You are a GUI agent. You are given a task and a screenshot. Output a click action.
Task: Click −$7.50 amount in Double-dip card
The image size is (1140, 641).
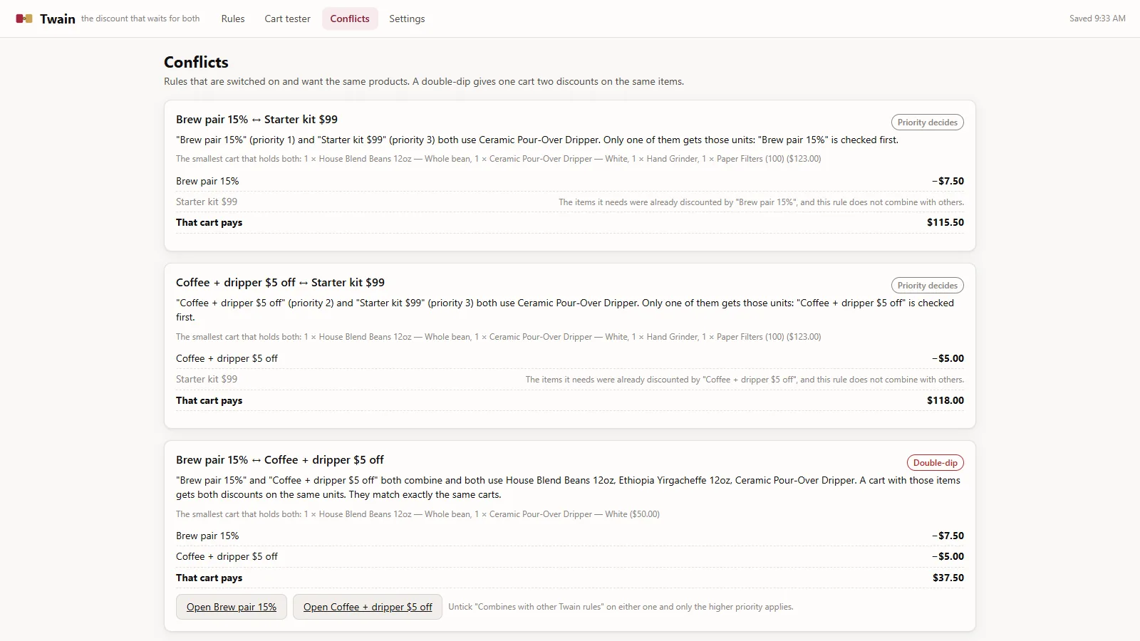click(x=948, y=536)
